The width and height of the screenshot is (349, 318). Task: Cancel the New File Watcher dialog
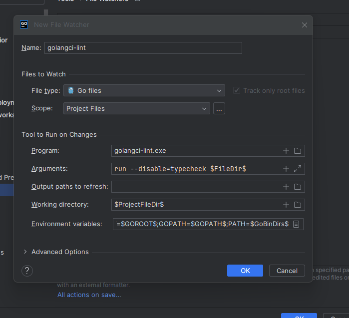click(287, 271)
